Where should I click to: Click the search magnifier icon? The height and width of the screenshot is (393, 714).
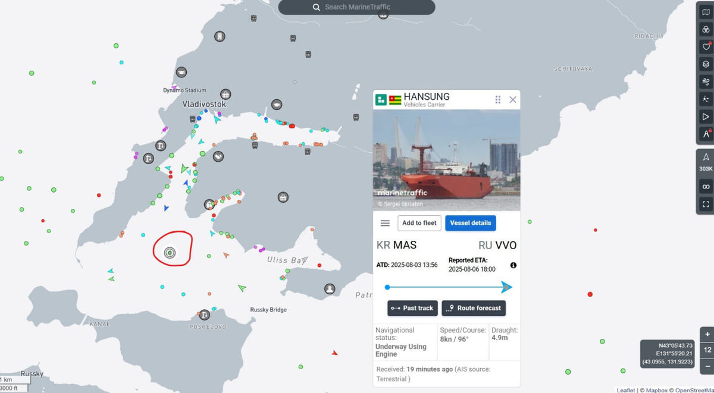pos(317,7)
